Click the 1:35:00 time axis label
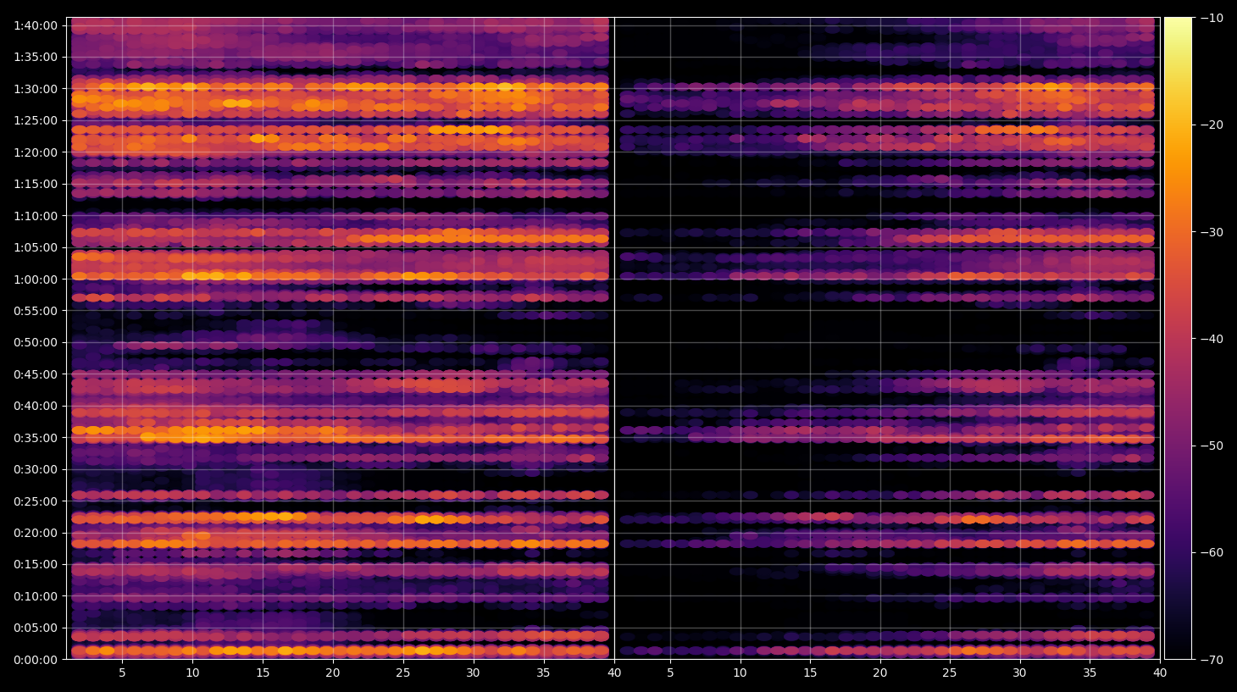This screenshot has width=1237, height=692. coord(36,57)
